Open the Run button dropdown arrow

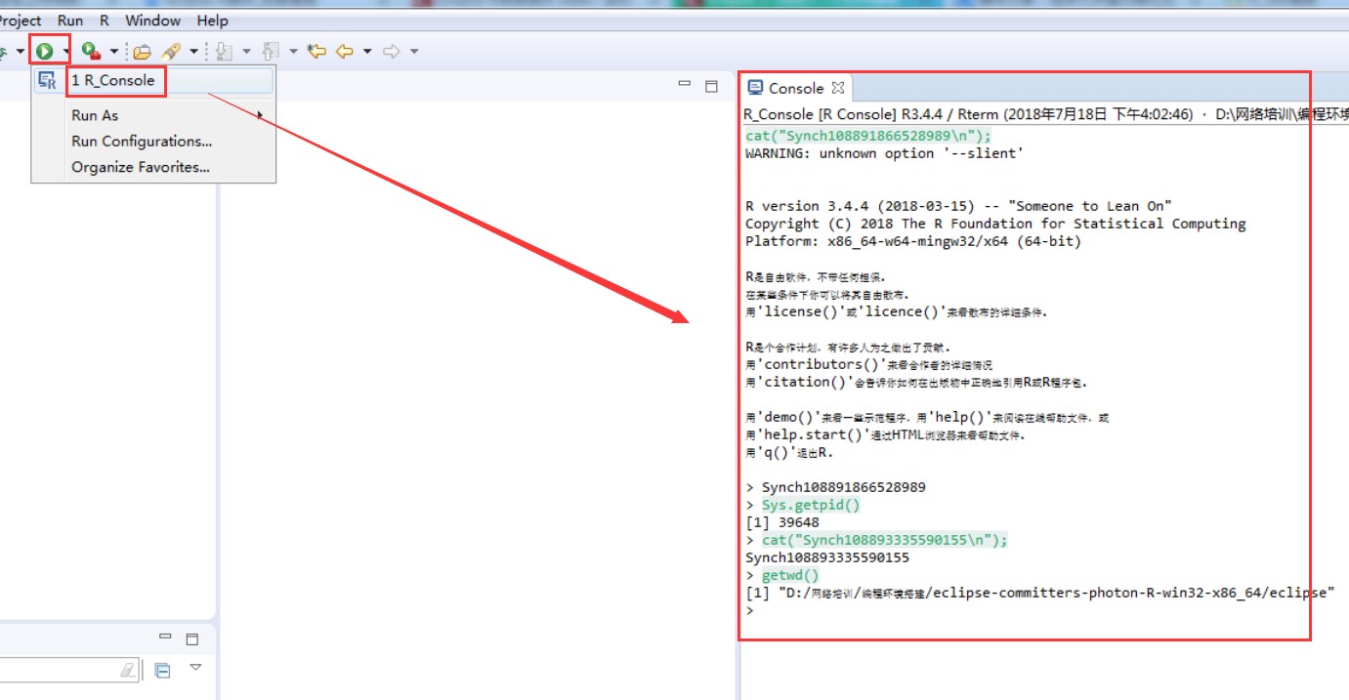65,51
